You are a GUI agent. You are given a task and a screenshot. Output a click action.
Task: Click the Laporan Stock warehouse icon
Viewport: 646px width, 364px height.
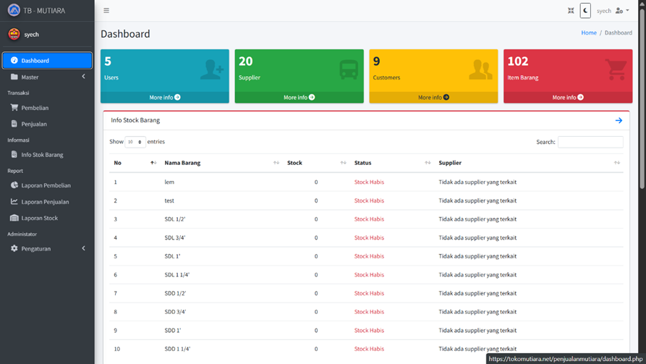pyautogui.click(x=14, y=218)
